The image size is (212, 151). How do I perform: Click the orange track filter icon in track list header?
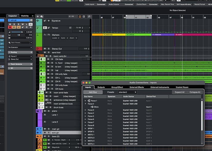(80, 17)
